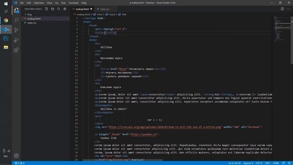
Task: Click the line number 9 in gutter
Action: 77,47
